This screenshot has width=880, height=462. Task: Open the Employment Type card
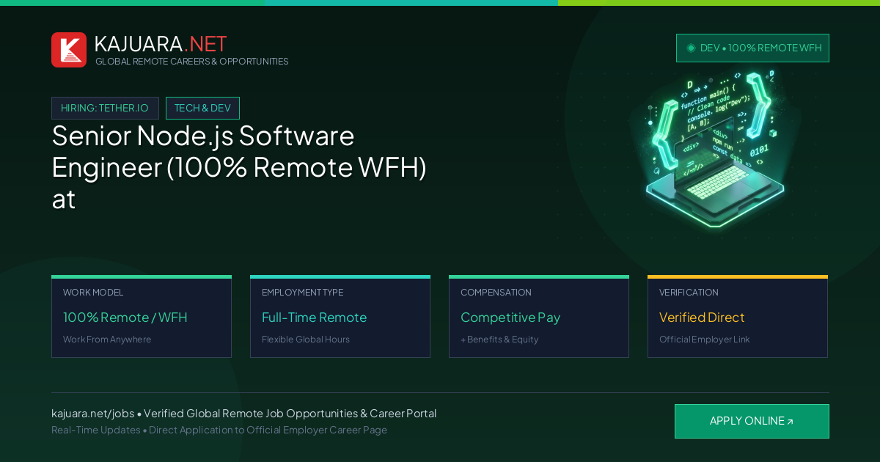click(x=340, y=317)
